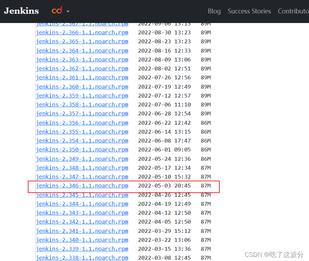Download jenkins-2.341-1.1.noarch.rpm
Image resolution: width=309 pixels, height=261 pixels.
(x=82, y=231)
